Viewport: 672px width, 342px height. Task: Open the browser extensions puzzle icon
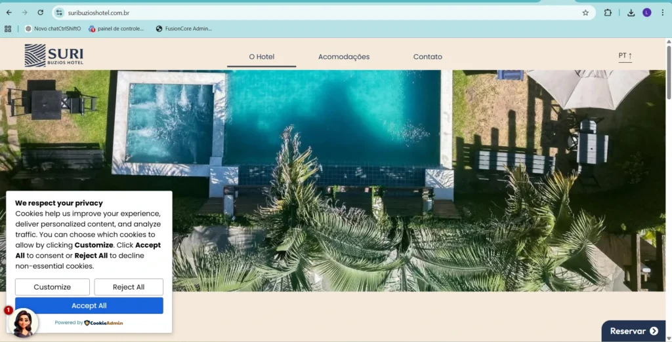(x=608, y=12)
